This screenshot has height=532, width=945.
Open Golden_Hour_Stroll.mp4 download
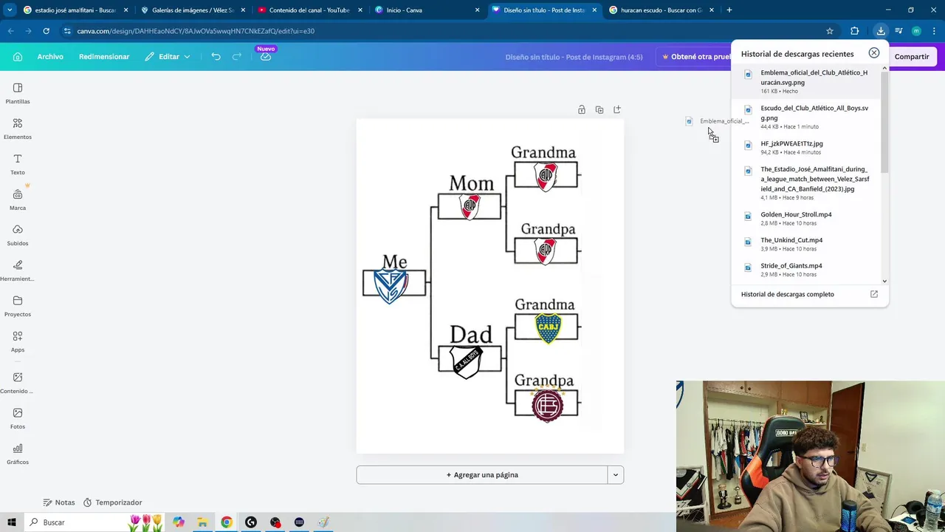point(806,218)
